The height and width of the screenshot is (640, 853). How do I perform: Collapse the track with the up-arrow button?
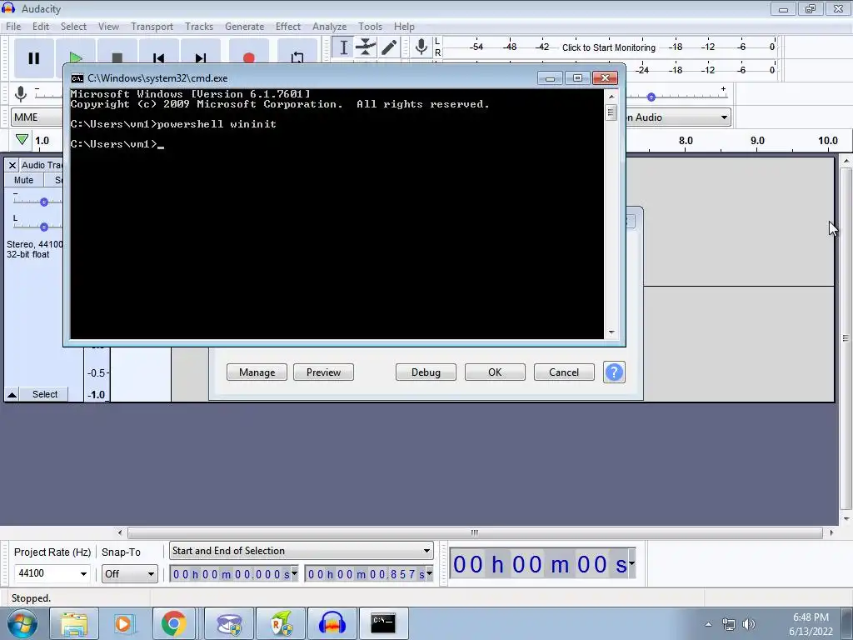12,394
